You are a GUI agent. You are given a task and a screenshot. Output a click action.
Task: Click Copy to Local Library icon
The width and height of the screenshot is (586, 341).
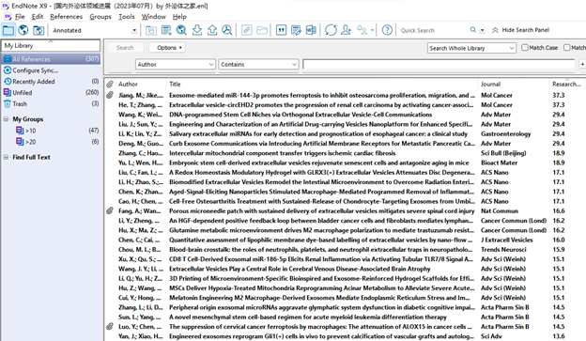click(151, 30)
